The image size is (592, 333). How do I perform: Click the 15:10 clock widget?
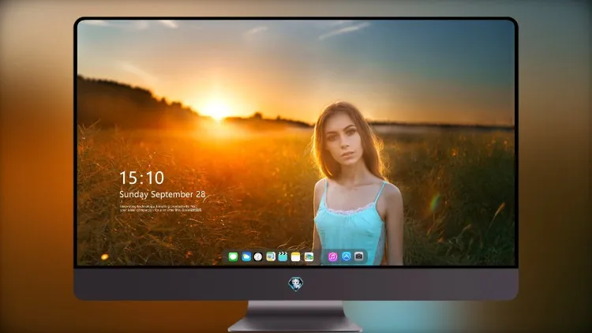[142, 178]
